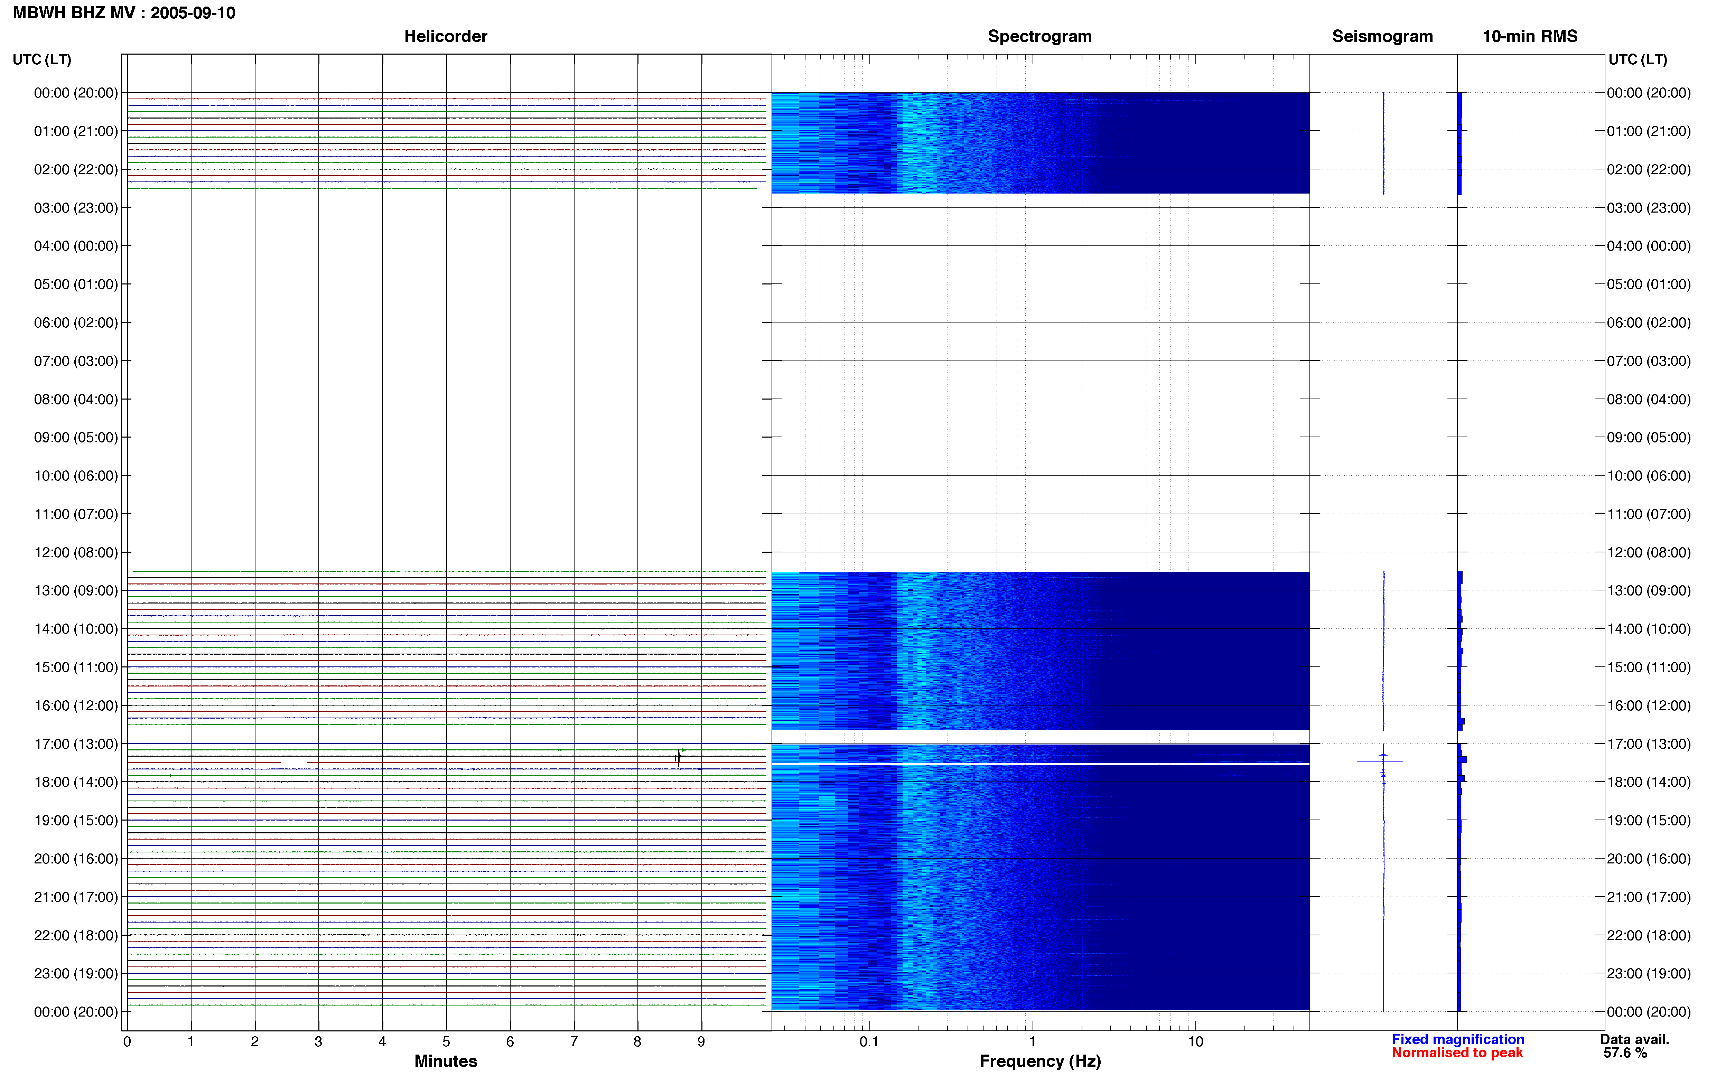Click the "Fixed magnification" legend text
Screen dimensions: 1735x1085
click(x=1457, y=1039)
